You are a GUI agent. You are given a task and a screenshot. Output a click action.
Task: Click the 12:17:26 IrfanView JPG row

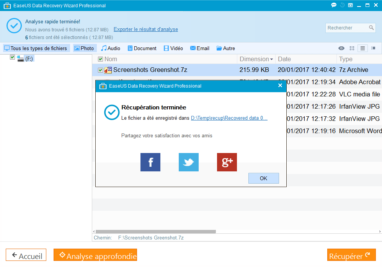334,106
